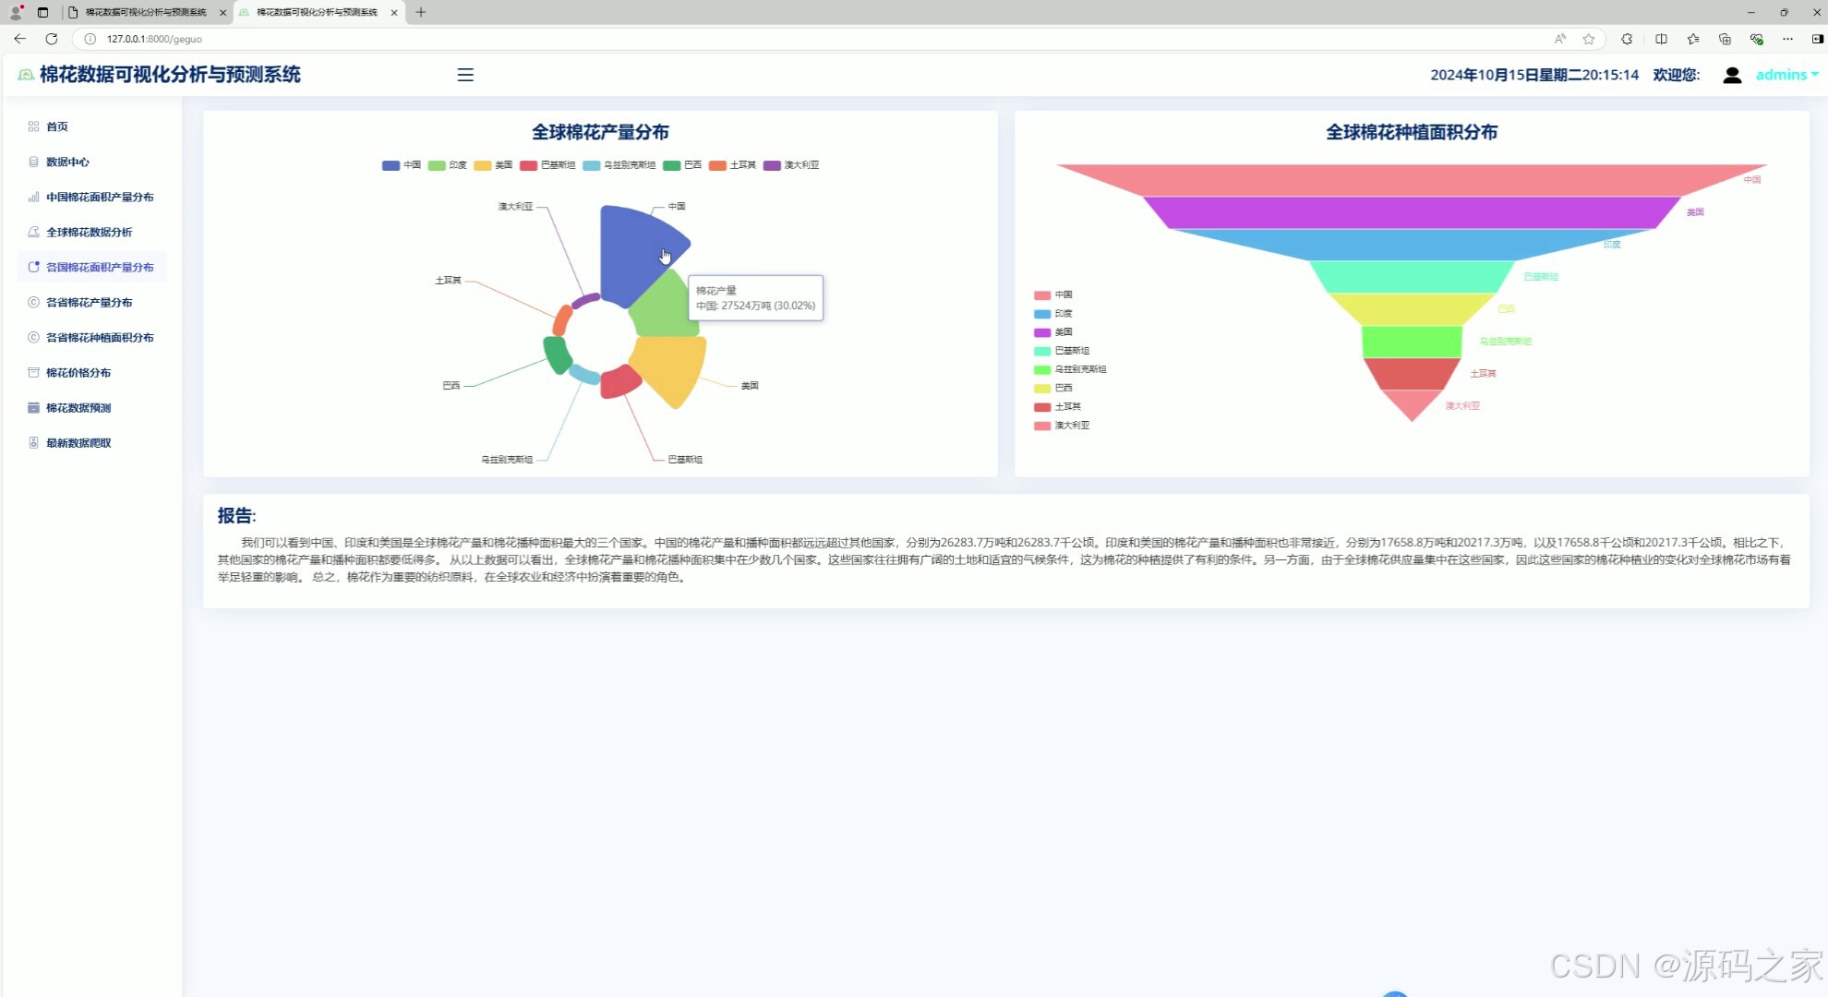
Task: Open the browser tab actions menu
Action: [42, 12]
